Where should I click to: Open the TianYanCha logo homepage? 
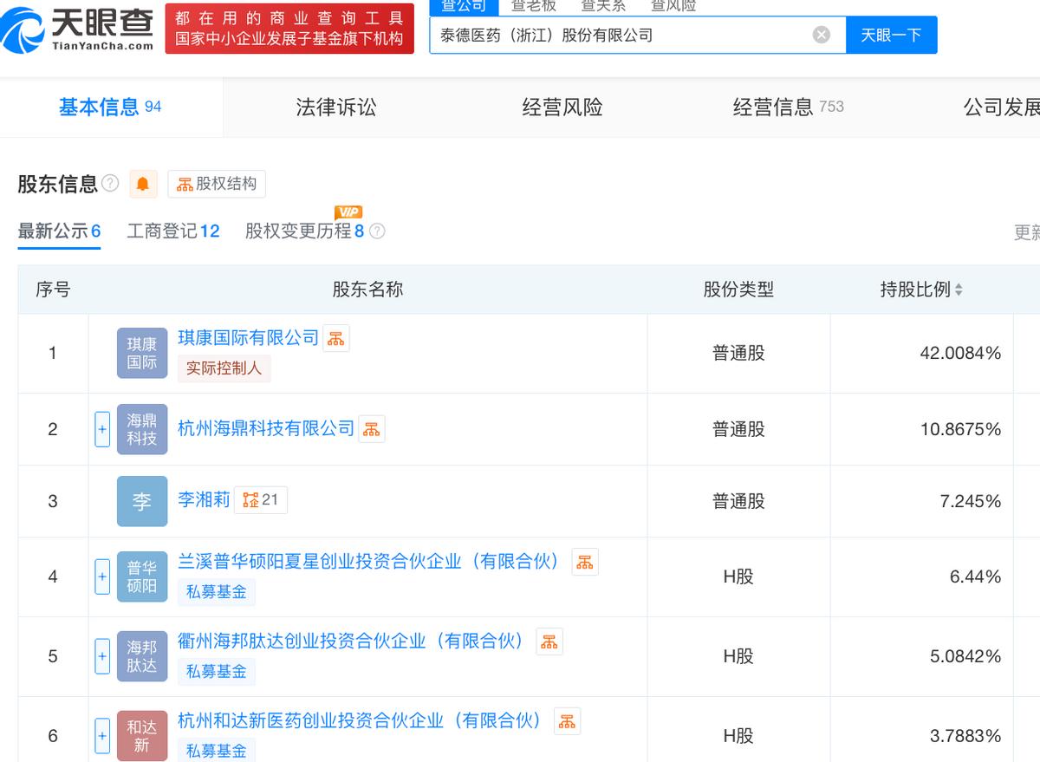pos(78,29)
